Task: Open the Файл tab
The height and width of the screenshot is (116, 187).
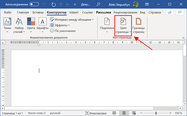Action: [7, 12]
